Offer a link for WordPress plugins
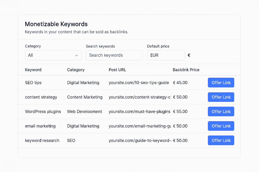 [221, 112]
